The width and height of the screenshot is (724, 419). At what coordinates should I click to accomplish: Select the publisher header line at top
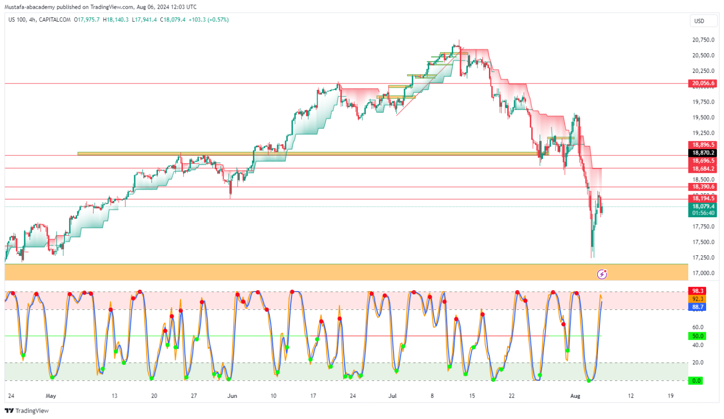point(100,7)
